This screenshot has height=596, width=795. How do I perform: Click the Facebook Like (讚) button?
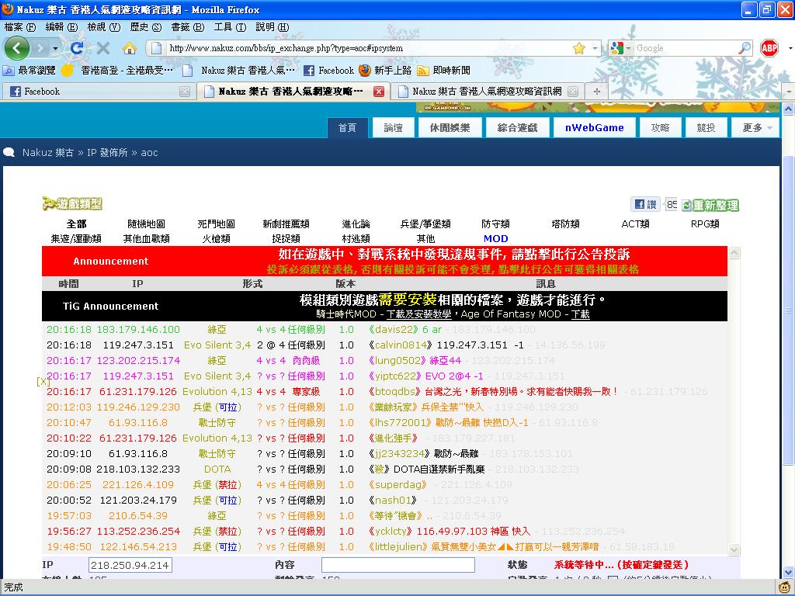645,204
